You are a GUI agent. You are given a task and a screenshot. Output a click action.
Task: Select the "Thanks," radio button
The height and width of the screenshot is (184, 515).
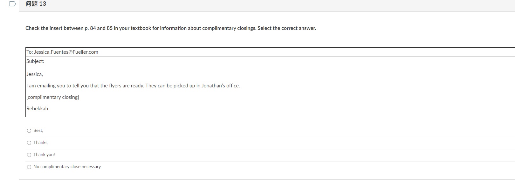point(29,143)
